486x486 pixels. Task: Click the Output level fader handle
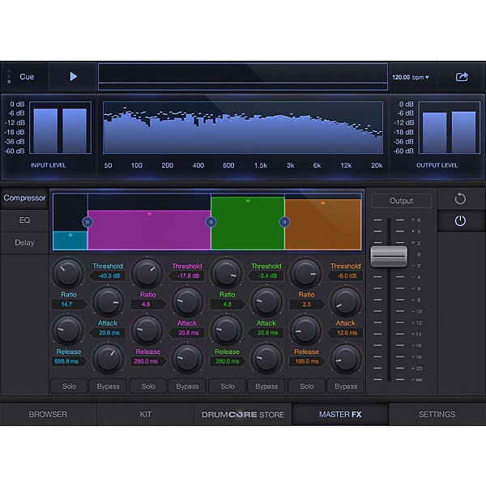coord(389,256)
